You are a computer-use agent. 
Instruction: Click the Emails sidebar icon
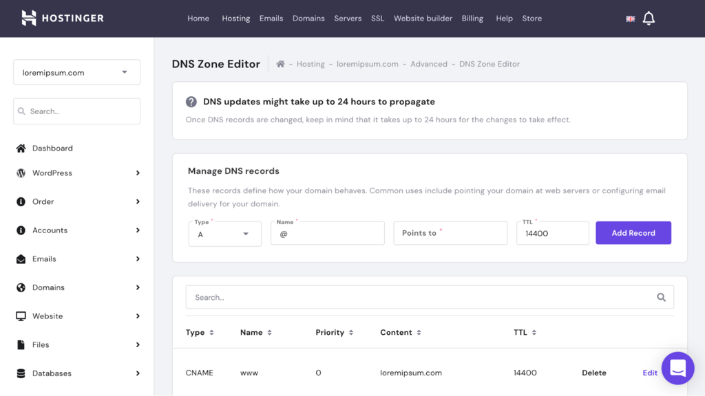pyautogui.click(x=21, y=258)
